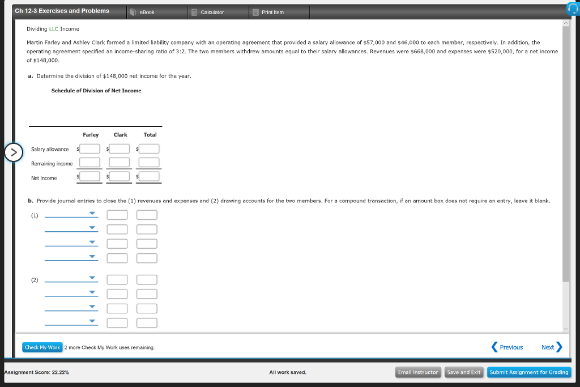This screenshot has width=580, height=387.
Task: Click the LLC glossary link
Action: pyautogui.click(x=54, y=29)
